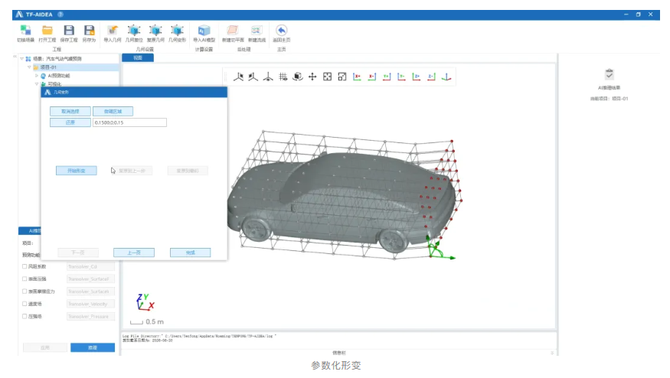Click the 新建流线 streamline icon
Image resolution: width=670 pixels, height=378 pixels.
[x=256, y=31]
